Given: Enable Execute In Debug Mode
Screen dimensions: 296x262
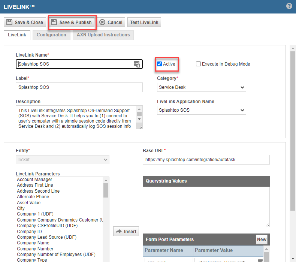Looking at the screenshot, I should point(198,64).
